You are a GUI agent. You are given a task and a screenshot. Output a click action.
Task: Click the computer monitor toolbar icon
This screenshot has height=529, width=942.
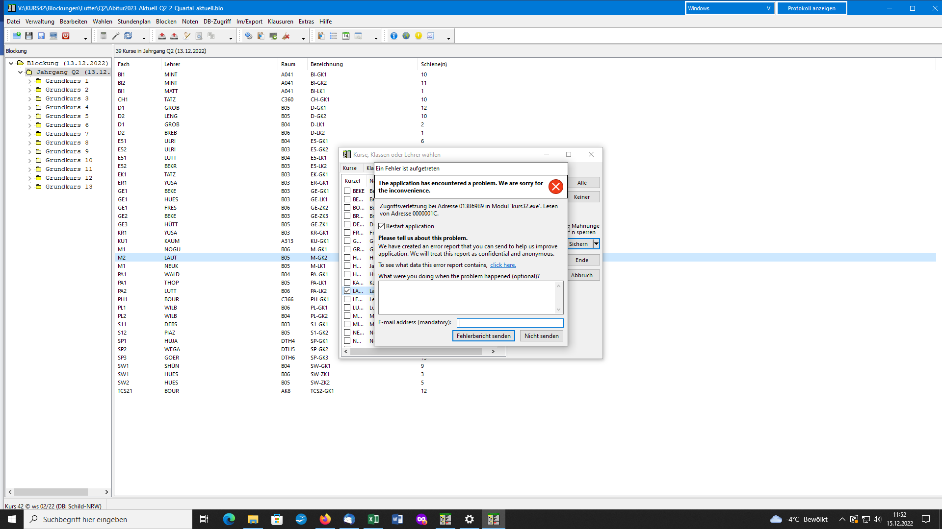click(53, 36)
